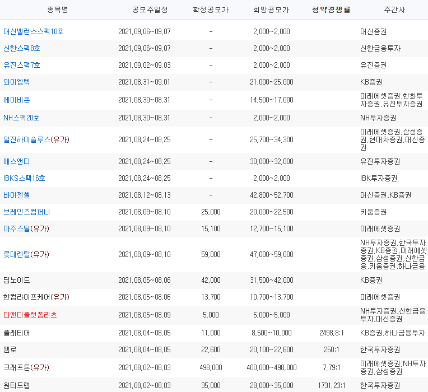Screen dimensions: 428x392
Task: Open the NH스팩20호 stock link
Action: click(x=21, y=118)
